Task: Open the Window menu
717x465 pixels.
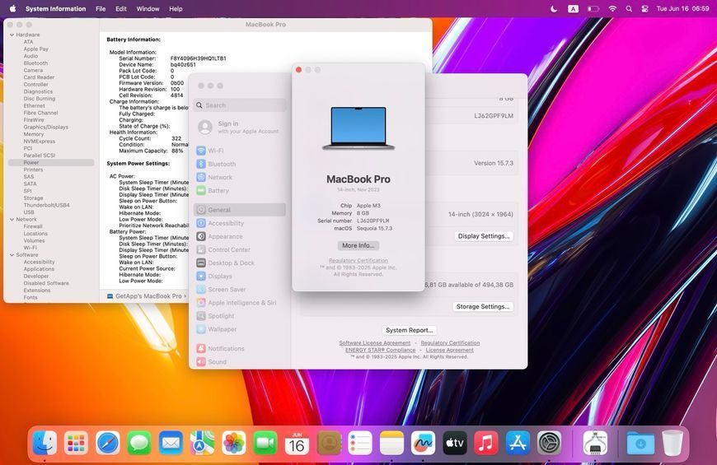Action: tap(148, 9)
